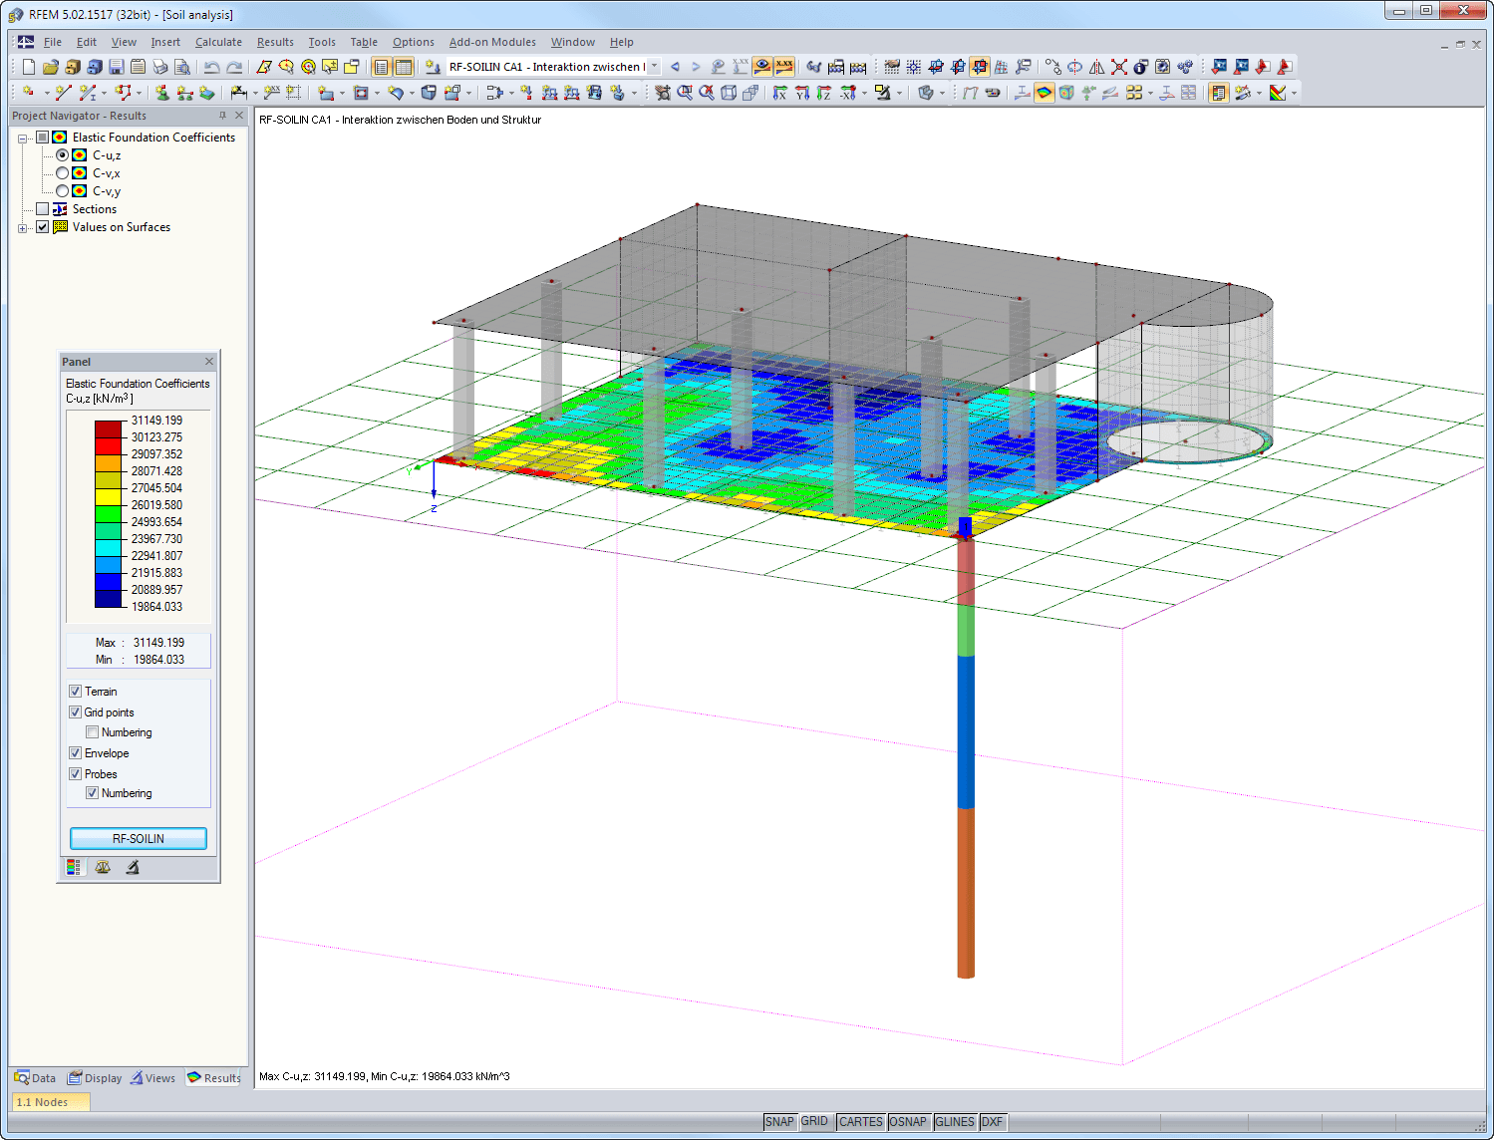This screenshot has width=1494, height=1140.
Task: Open the File menu
Action: (53, 42)
